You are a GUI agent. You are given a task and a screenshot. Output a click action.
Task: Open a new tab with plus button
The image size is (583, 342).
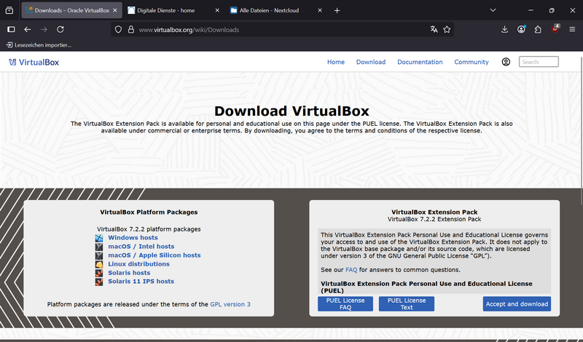click(337, 11)
